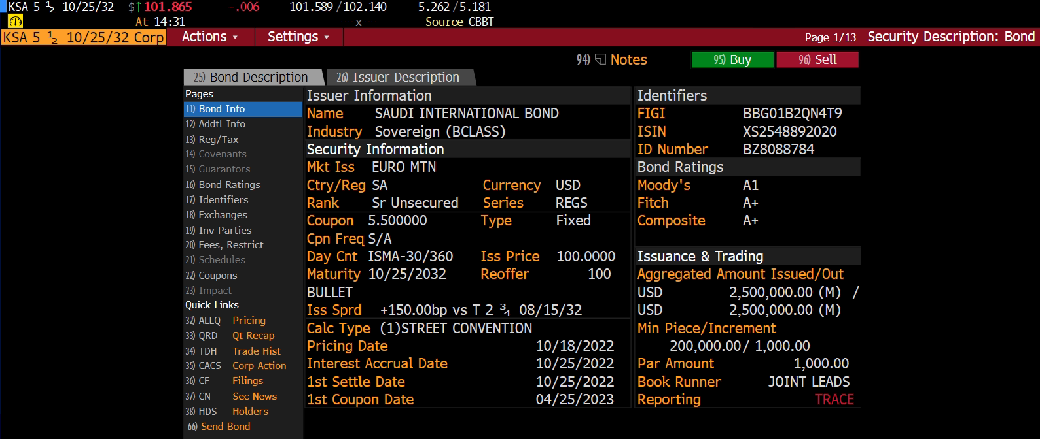The height and width of the screenshot is (439, 1040).
Task: Click the Page 1/13 indicator
Action: [831, 37]
